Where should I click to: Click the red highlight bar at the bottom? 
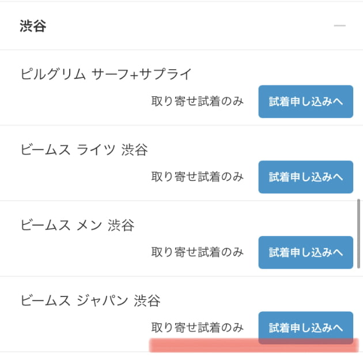(x=254, y=345)
